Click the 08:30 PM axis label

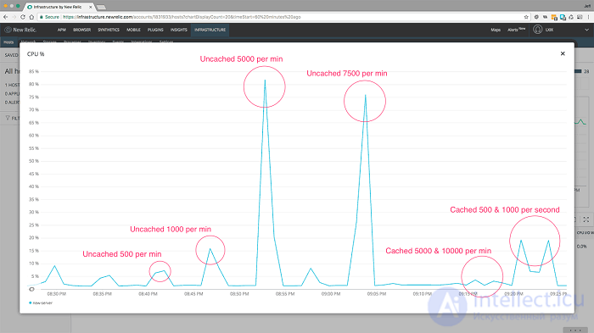pyautogui.click(x=57, y=294)
